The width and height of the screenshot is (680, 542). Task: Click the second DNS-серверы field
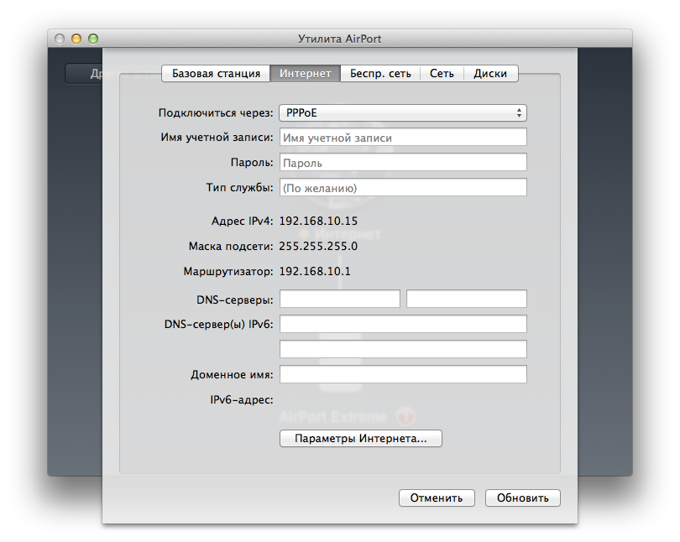coord(467,299)
